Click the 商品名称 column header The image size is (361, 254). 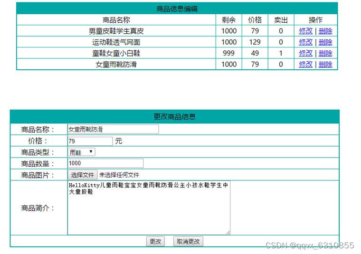pyautogui.click(x=116, y=20)
